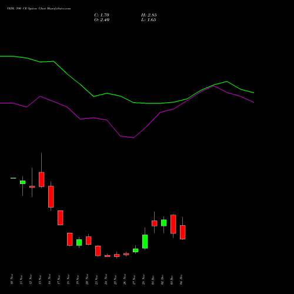Image resolution: width=294 pixels, height=294 pixels.
Task: Click the 12 Nov date label
Action: coord(31,279)
